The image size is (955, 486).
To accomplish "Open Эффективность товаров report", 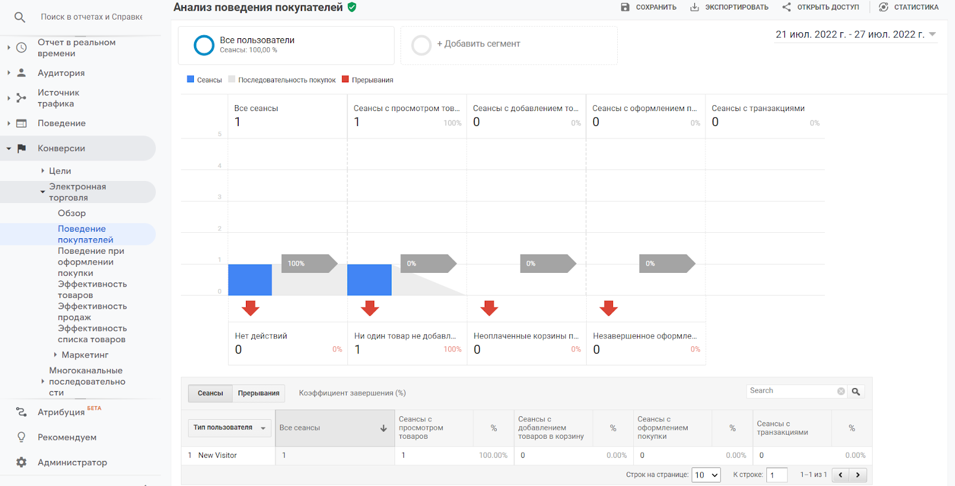I will 93,290.
